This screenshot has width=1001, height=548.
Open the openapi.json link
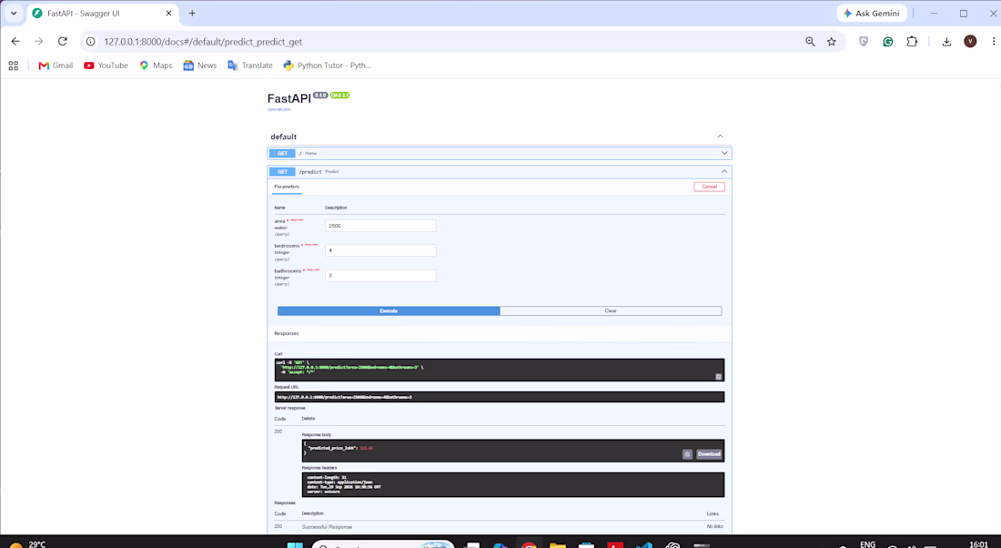279,109
